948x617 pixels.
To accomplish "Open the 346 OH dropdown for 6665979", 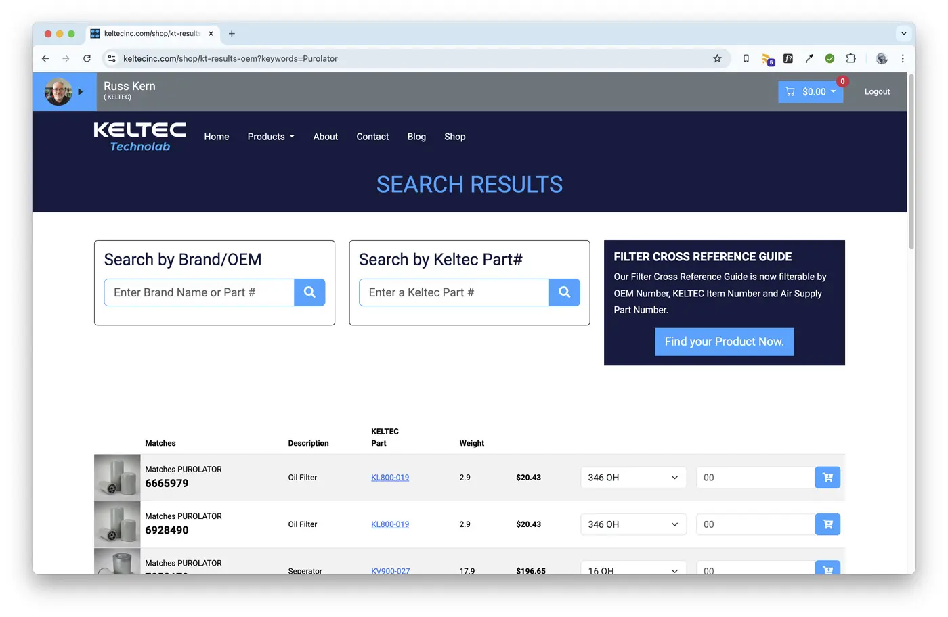I will pos(633,478).
